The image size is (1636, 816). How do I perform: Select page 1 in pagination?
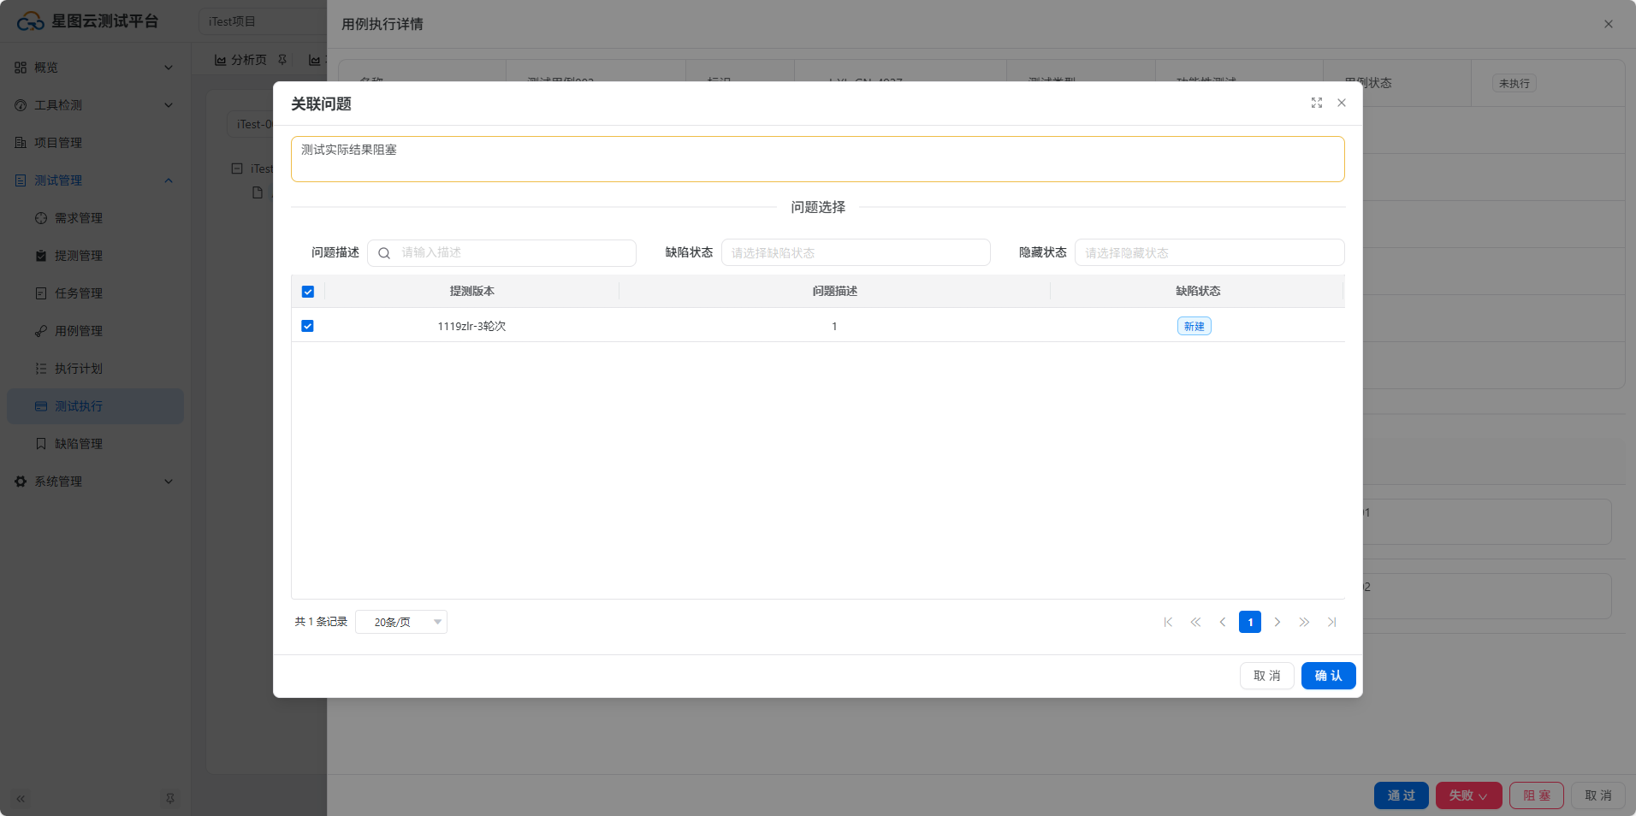tap(1249, 622)
